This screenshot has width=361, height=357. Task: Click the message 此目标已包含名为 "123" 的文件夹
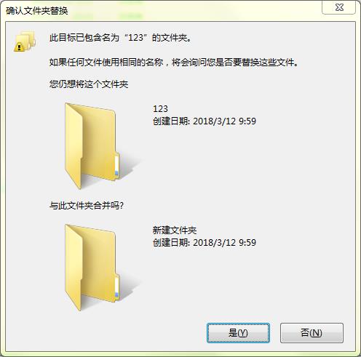tap(121, 38)
